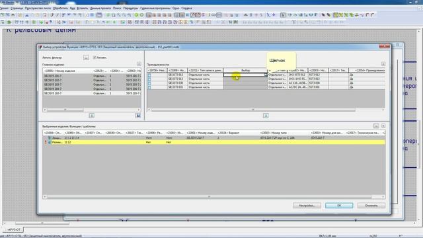Switch to the =КРУЗ-ОТ page tab at the bottom
Image resolution: width=423 pixels, height=238 pixels.
point(13,229)
